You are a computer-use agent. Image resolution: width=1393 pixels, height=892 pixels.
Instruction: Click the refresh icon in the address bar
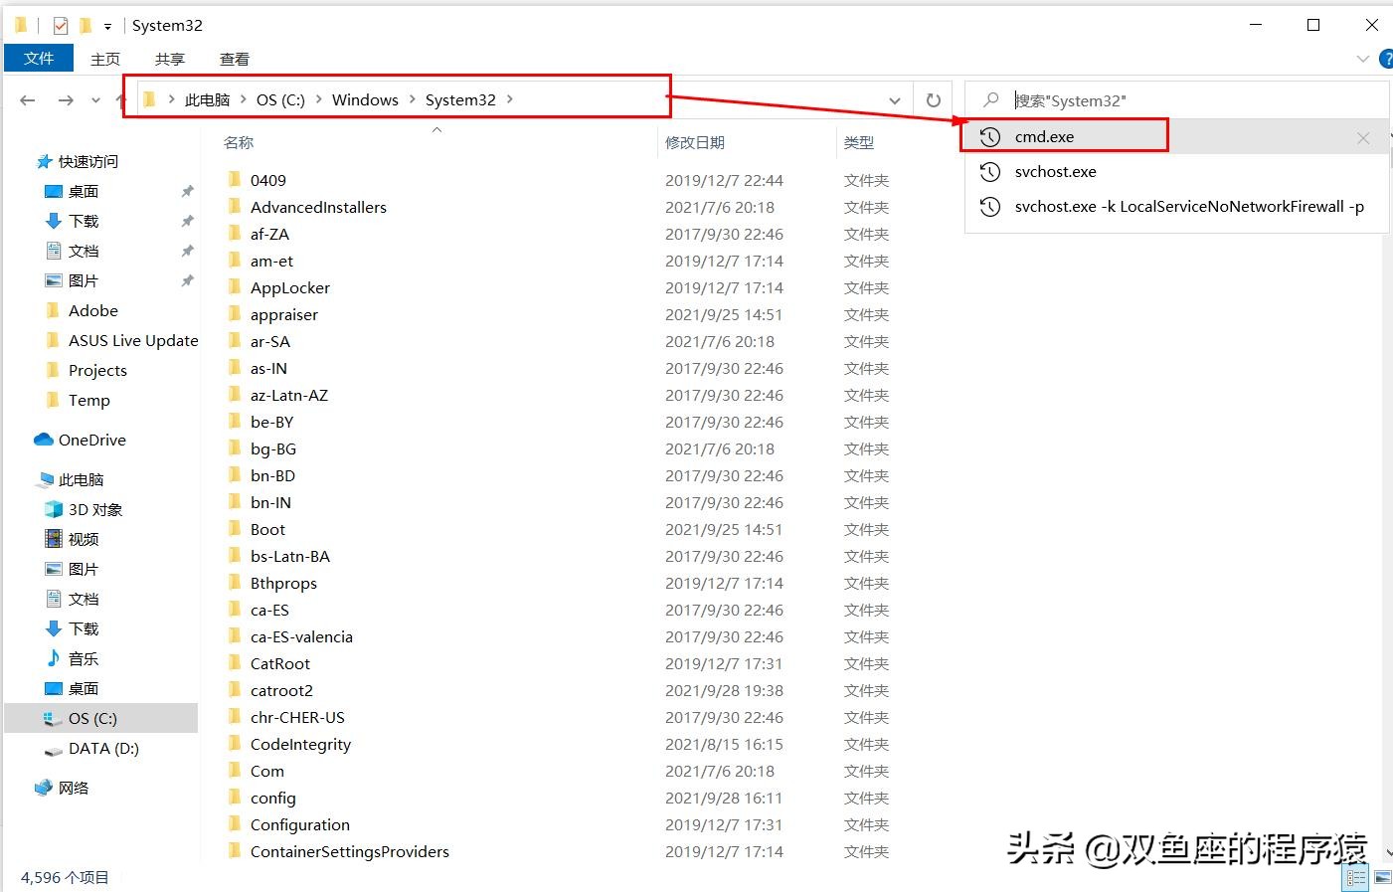tap(933, 99)
